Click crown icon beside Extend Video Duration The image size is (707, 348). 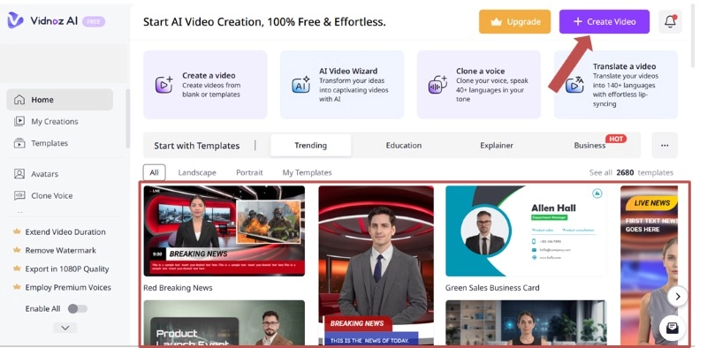(17, 231)
